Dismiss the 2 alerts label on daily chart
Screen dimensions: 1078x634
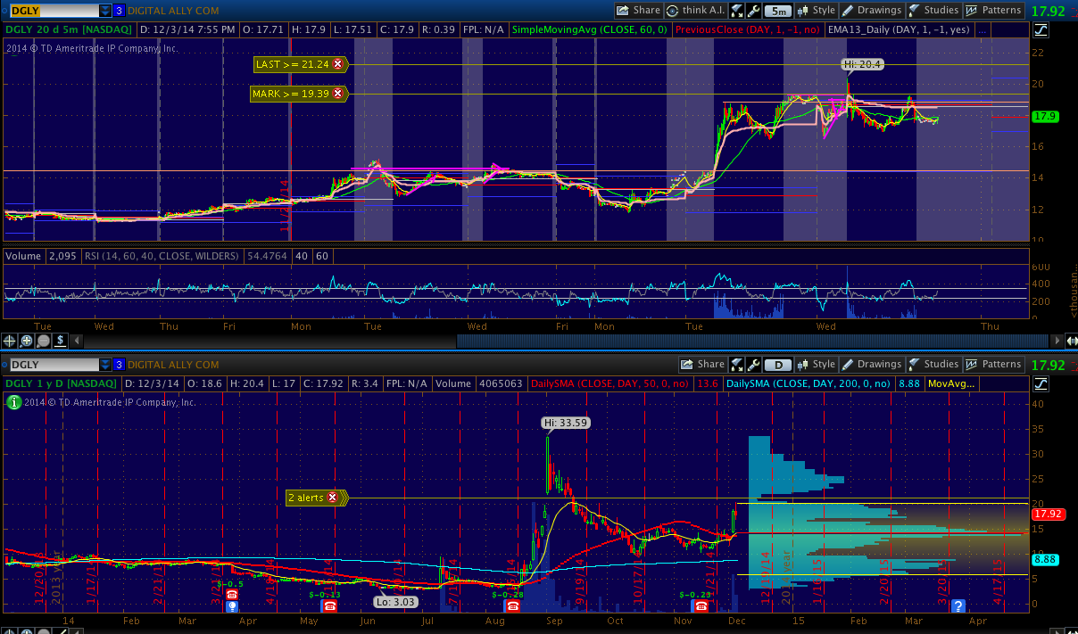click(333, 498)
